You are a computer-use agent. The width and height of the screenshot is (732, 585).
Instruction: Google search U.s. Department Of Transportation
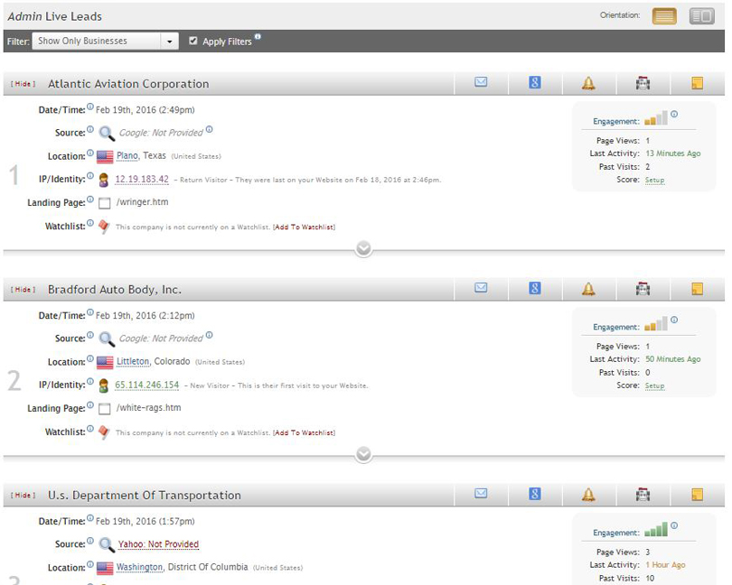[x=535, y=494]
